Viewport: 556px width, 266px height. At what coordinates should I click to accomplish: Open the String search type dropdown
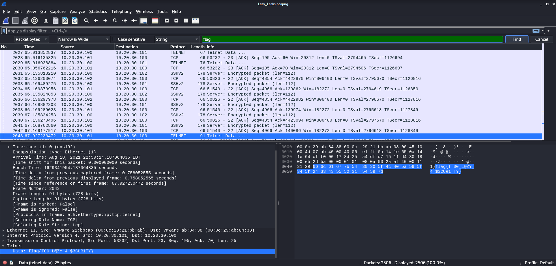(x=177, y=39)
